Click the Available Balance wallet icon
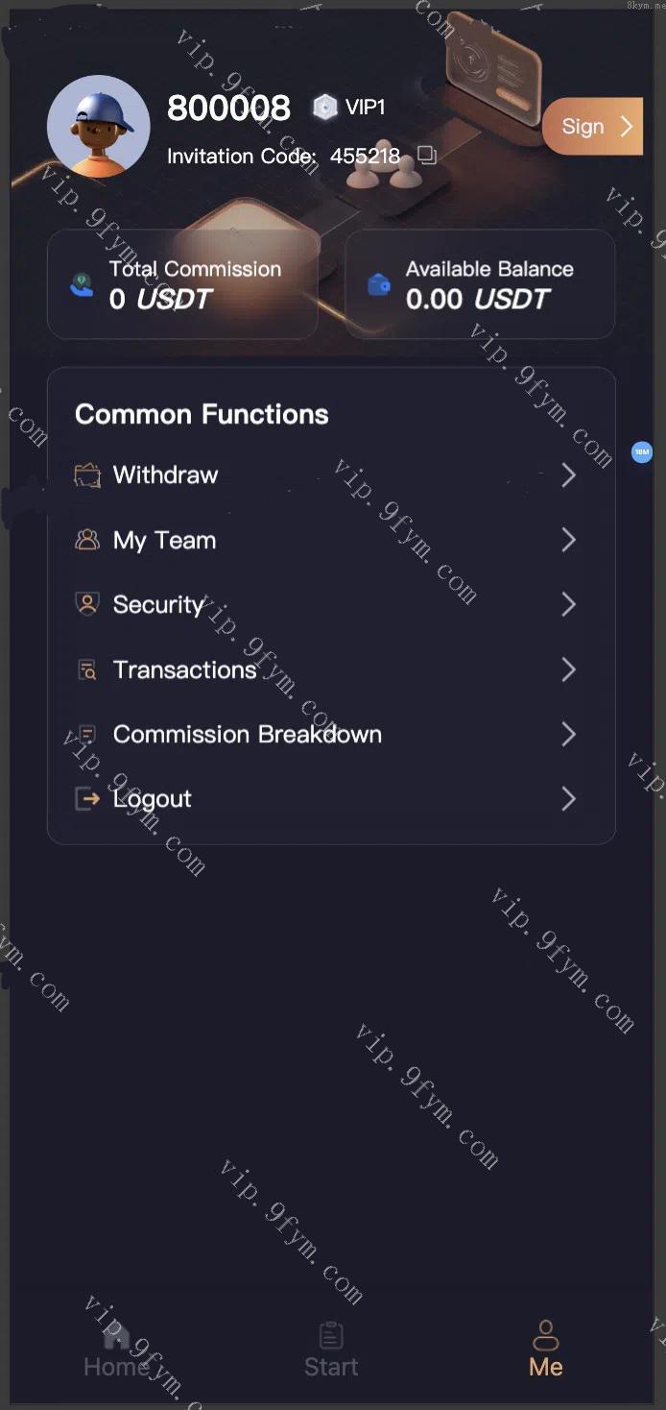The image size is (666, 1410). coord(379,284)
